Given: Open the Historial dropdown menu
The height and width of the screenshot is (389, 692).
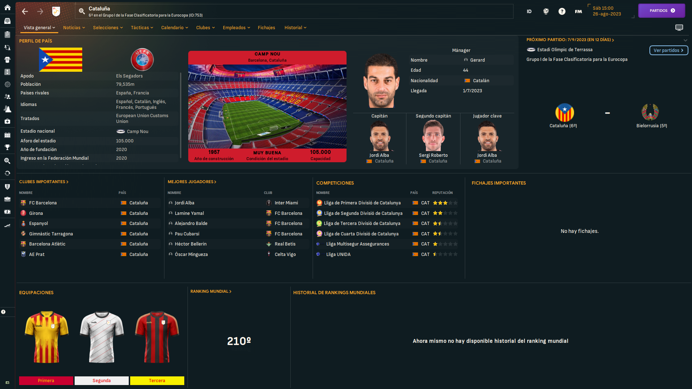Looking at the screenshot, I should [x=295, y=28].
